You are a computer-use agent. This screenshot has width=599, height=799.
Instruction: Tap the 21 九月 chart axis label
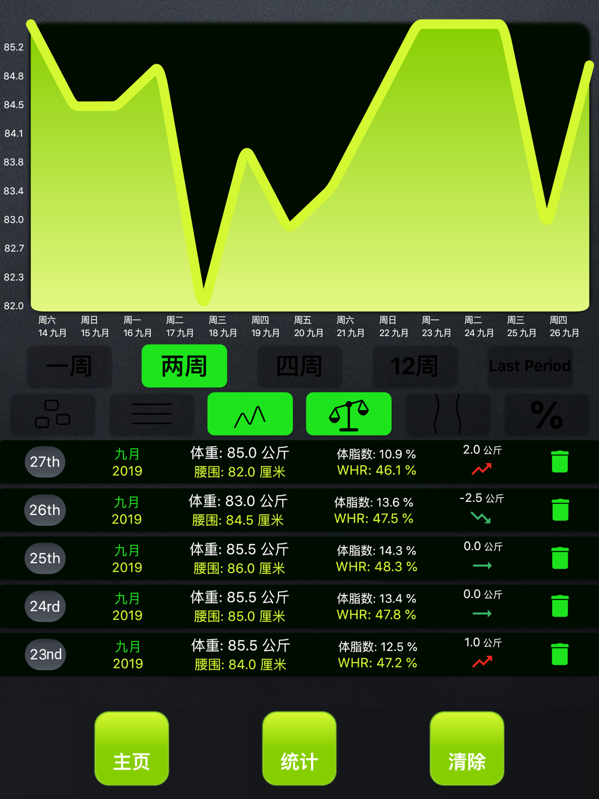tap(350, 333)
